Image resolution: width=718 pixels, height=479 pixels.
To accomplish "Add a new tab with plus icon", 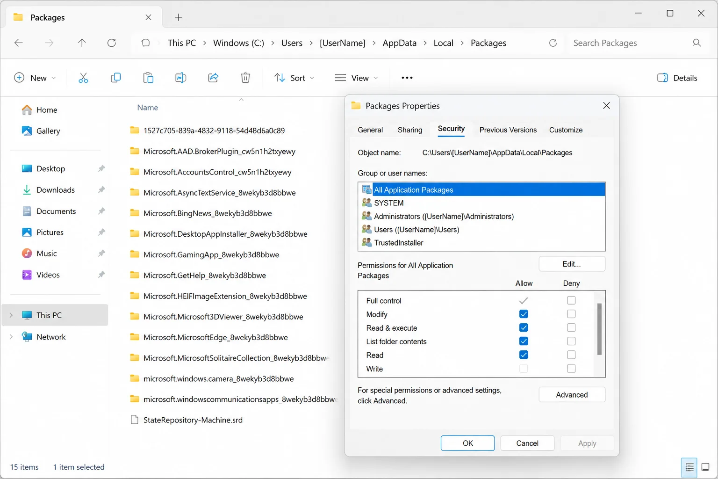I will coord(179,17).
